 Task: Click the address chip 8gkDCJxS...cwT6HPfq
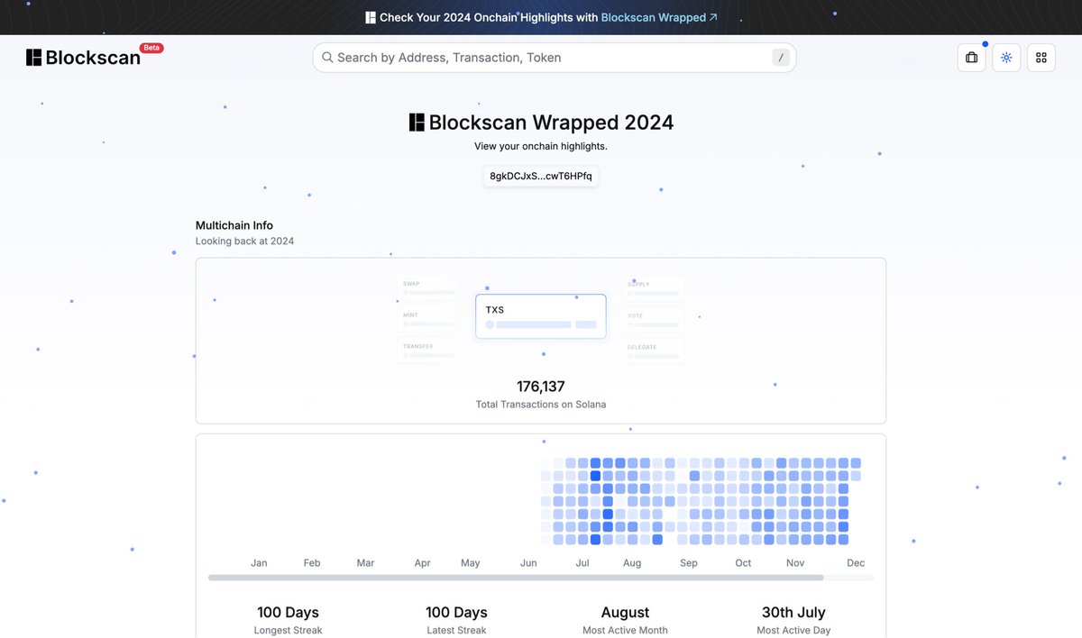pos(541,176)
